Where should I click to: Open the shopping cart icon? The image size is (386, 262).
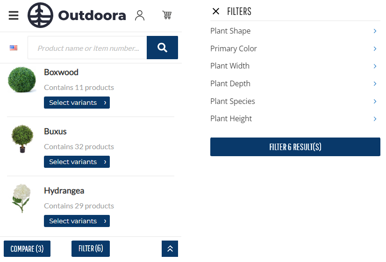[167, 15]
